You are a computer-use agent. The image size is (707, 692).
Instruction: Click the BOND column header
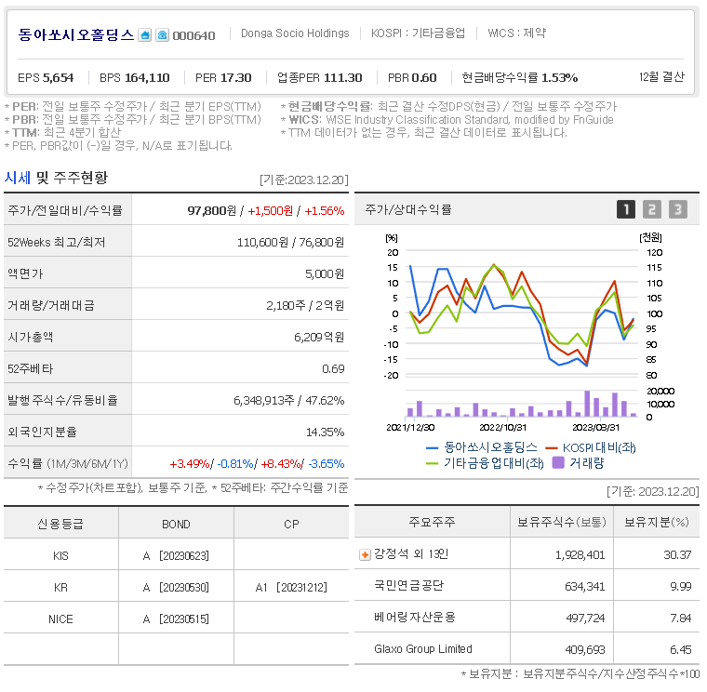(x=176, y=525)
